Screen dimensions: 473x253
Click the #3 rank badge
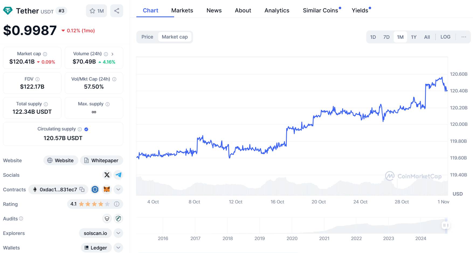click(61, 11)
